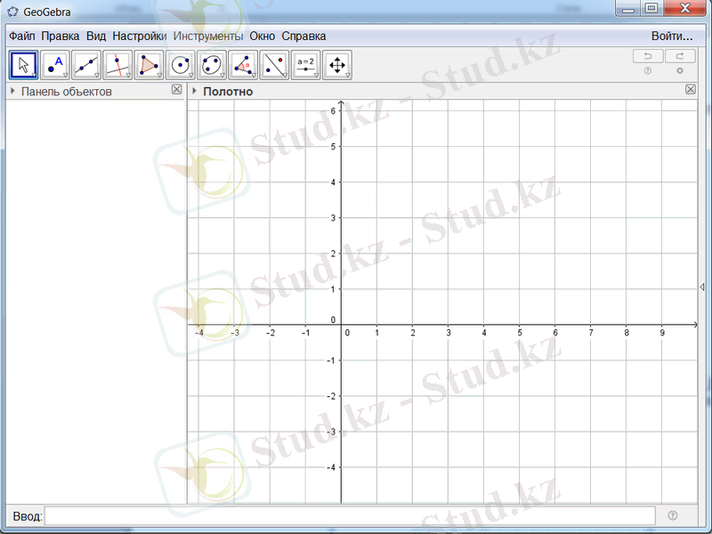This screenshot has width=712, height=534.
Task: Select the Move graphics view tool
Action: point(337,65)
